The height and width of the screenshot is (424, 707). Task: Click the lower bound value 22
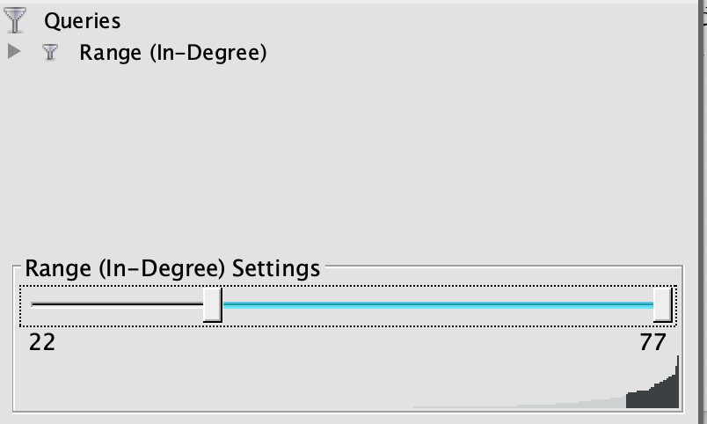pyautogui.click(x=42, y=342)
